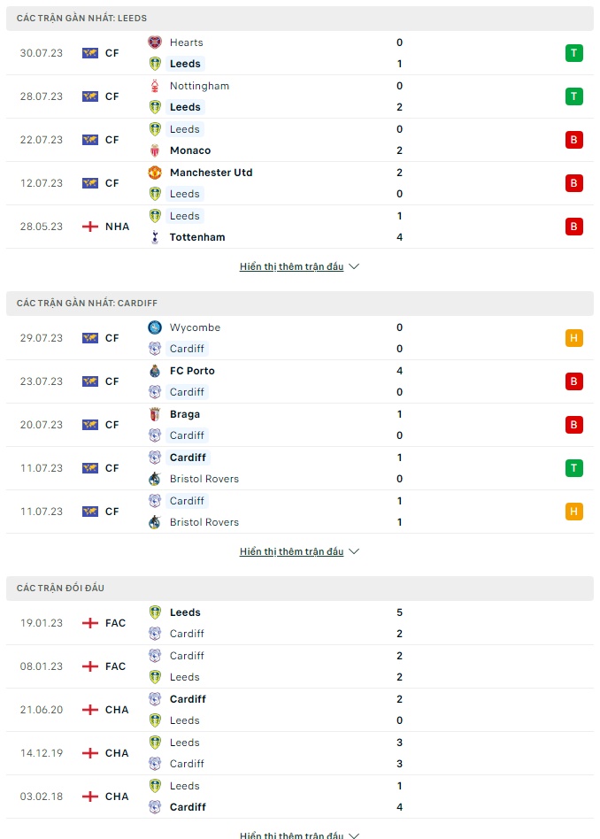
Task: Click the Hearts club crest icon
Action: (155, 42)
